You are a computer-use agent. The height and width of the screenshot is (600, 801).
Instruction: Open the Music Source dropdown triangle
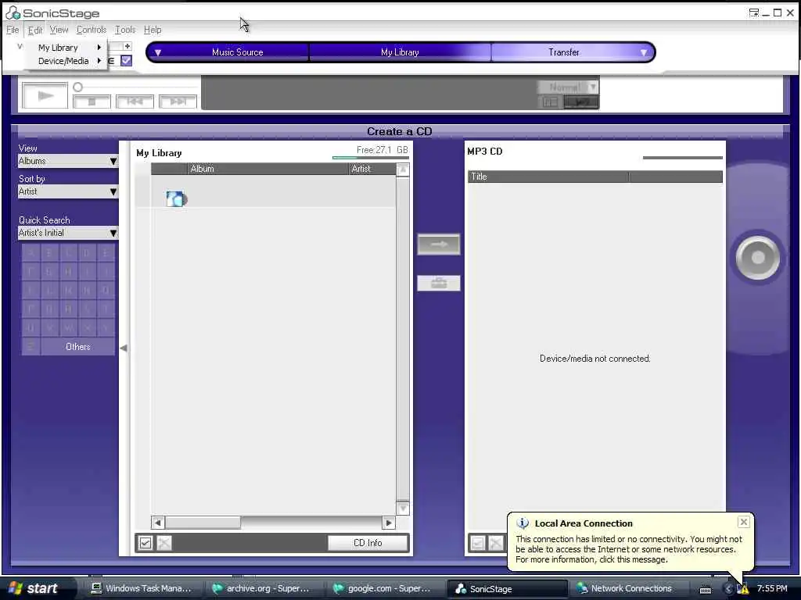click(x=158, y=52)
